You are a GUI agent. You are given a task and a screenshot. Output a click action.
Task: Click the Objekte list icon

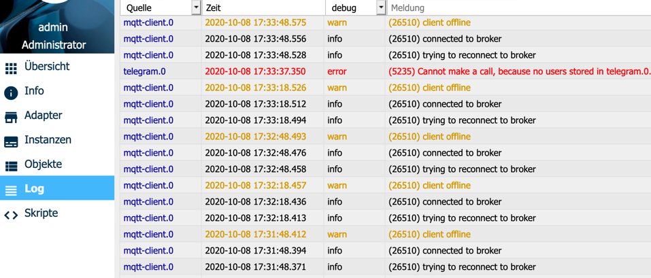(11, 165)
